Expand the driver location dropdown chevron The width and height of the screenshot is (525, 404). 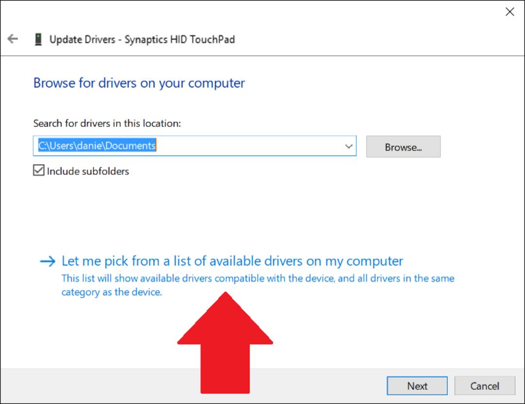click(x=349, y=146)
